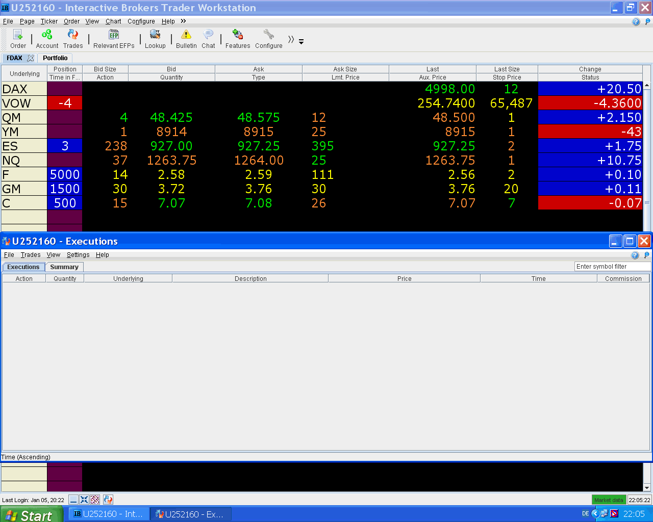653x522 pixels.
Task: Click the pin icon in the Workstation menu bar
Action: click(648, 21)
